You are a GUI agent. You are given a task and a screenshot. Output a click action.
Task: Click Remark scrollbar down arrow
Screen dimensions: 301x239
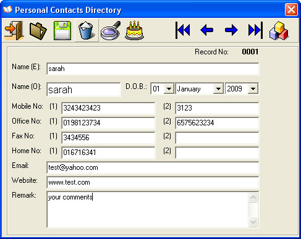(253, 222)
